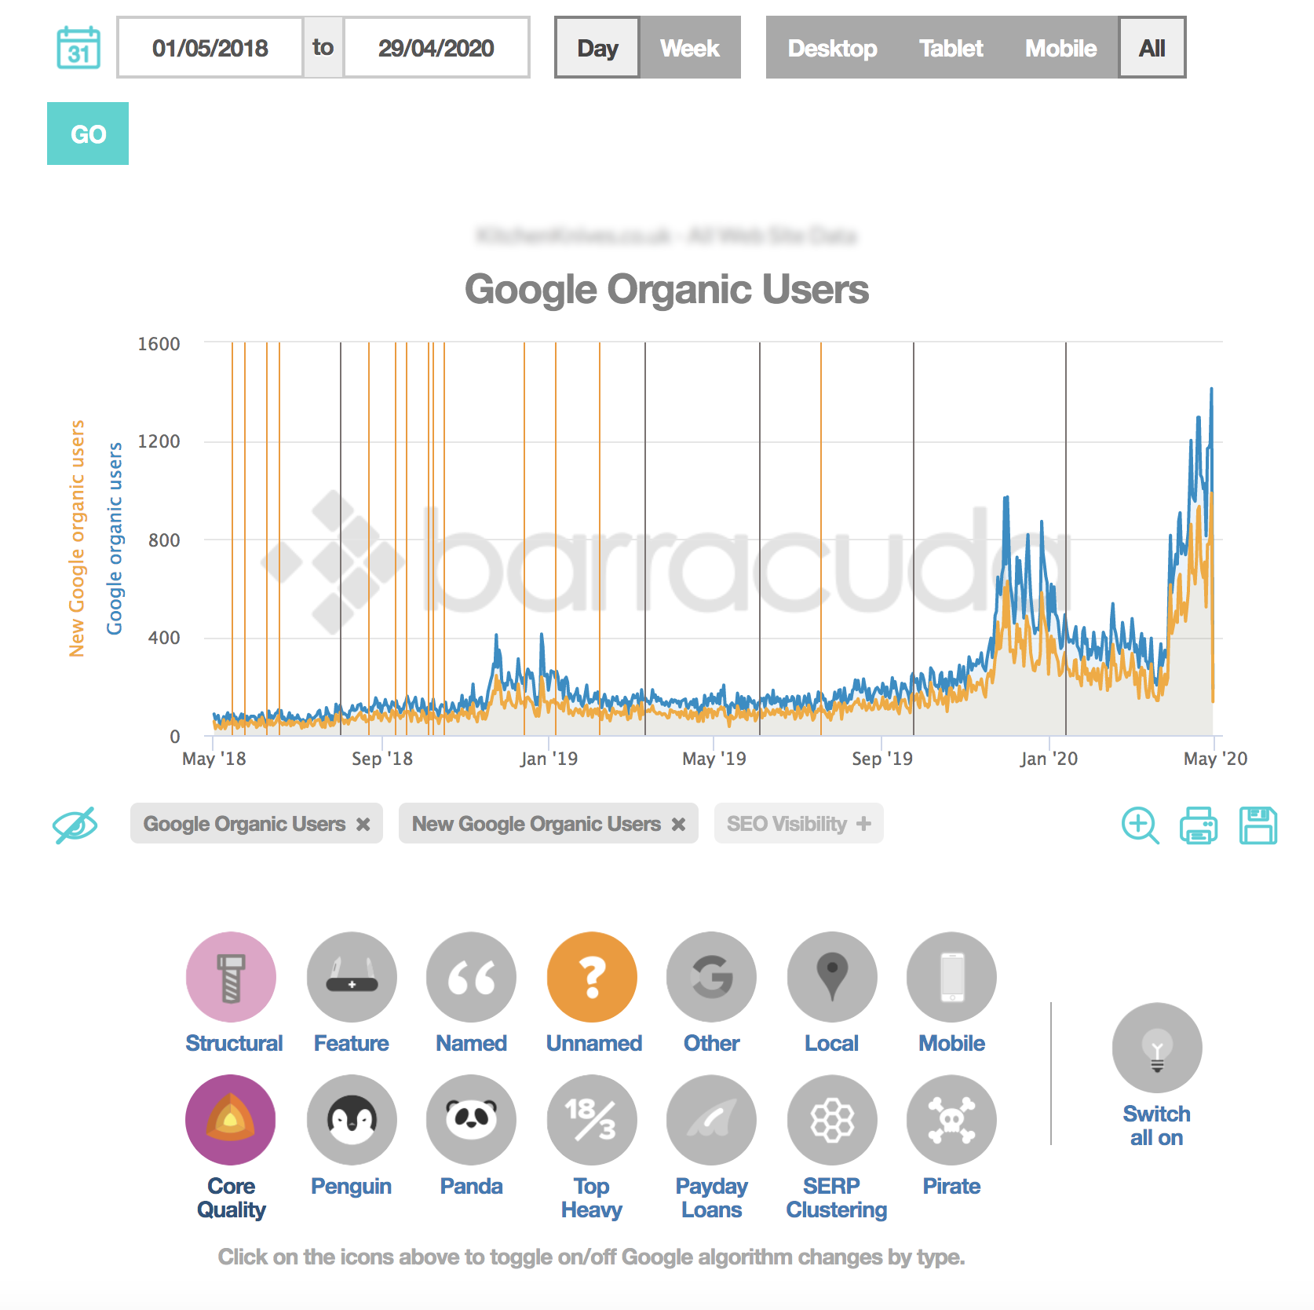The image size is (1314, 1310).
Task: Select the Penguin update filter
Action: (351, 1121)
